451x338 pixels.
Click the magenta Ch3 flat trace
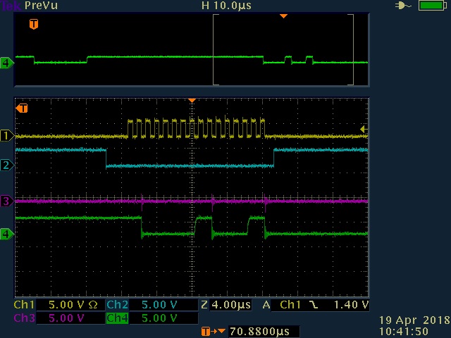[191, 201]
